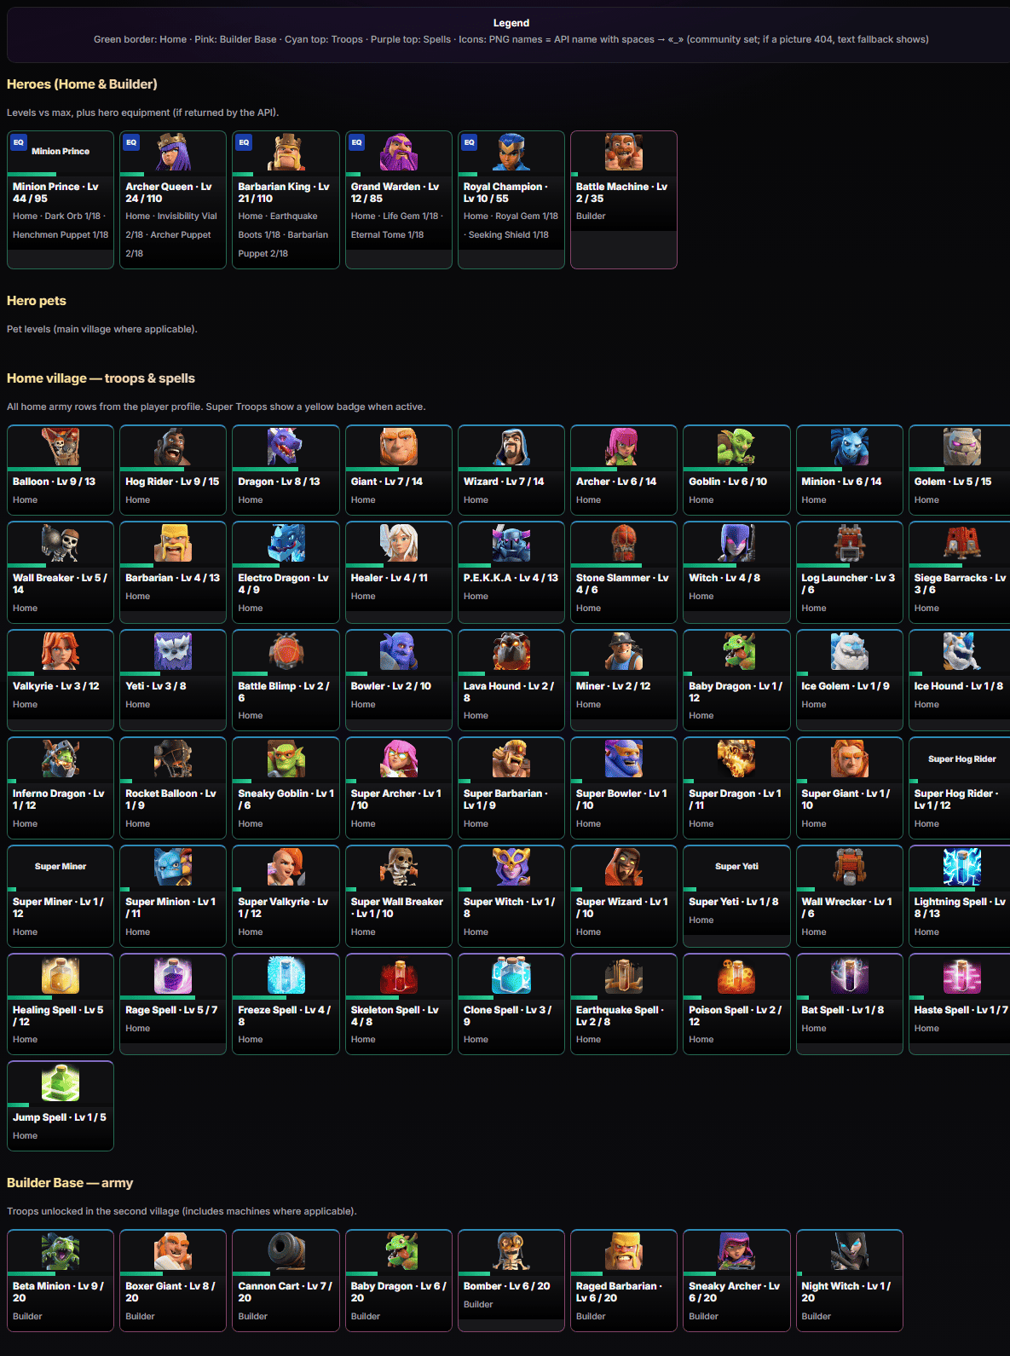Click the Inferno Dragon troop icon
The image size is (1010, 1356).
[x=61, y=759]
